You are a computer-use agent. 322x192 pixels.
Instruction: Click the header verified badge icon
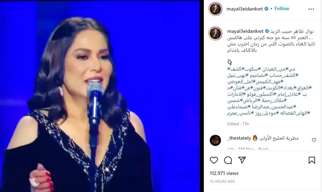point(266,9)
